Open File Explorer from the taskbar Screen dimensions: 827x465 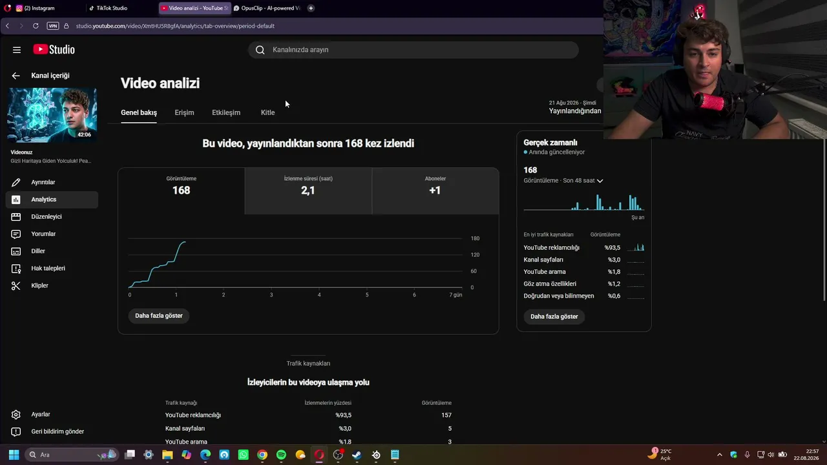click(x=167, y=455)
